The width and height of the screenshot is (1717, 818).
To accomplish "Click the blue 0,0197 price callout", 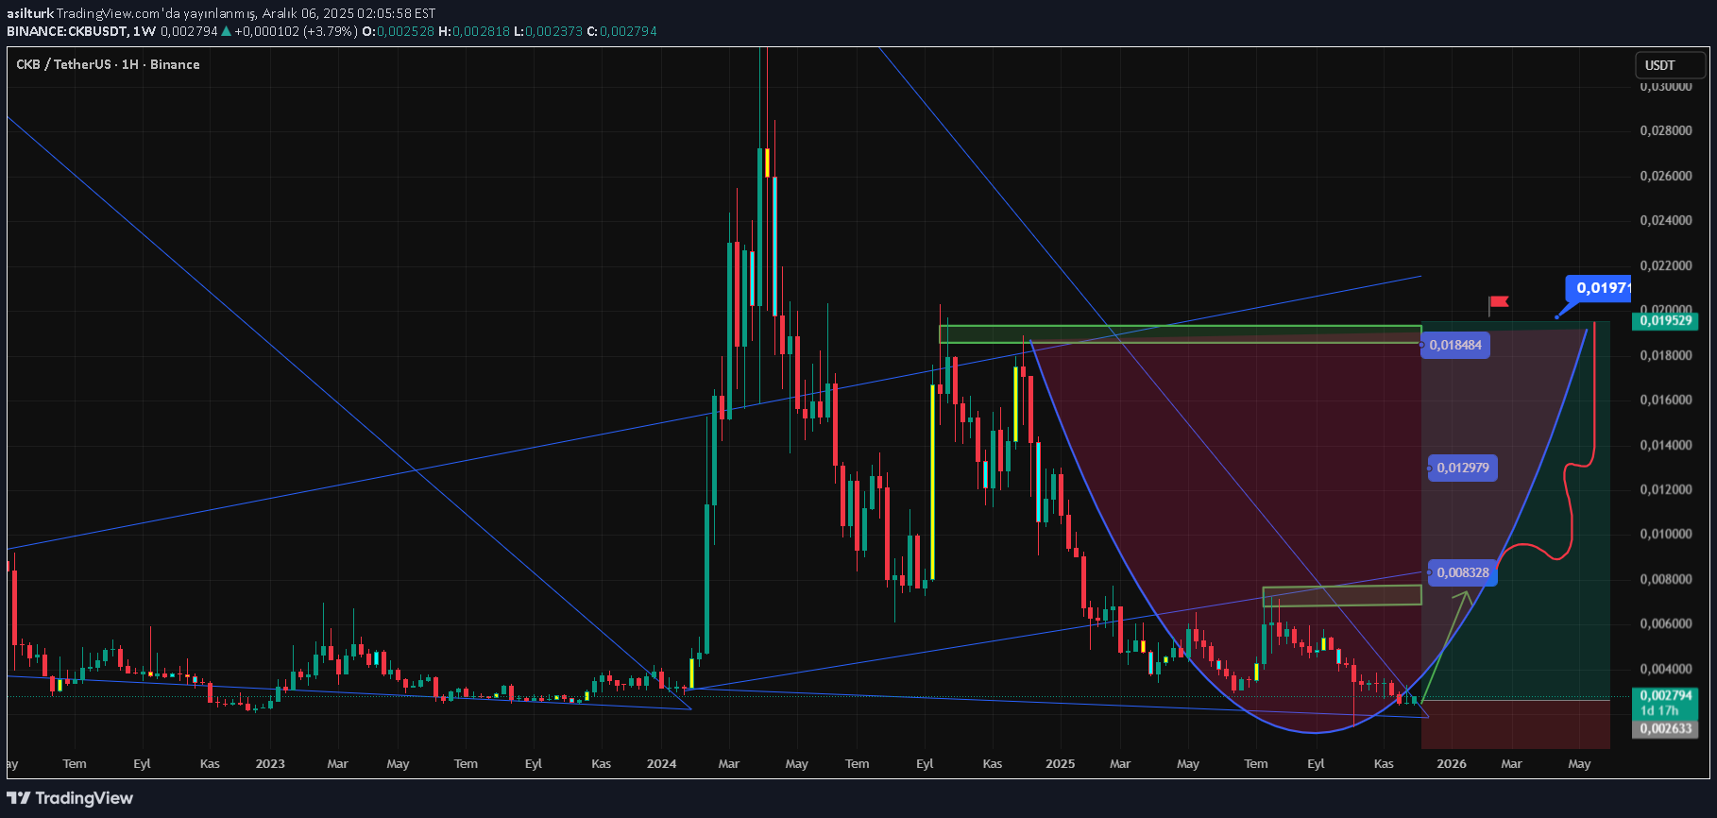I will (1600, 288).
